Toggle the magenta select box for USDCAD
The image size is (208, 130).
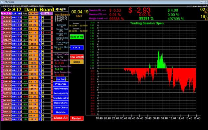pos(2,112)
